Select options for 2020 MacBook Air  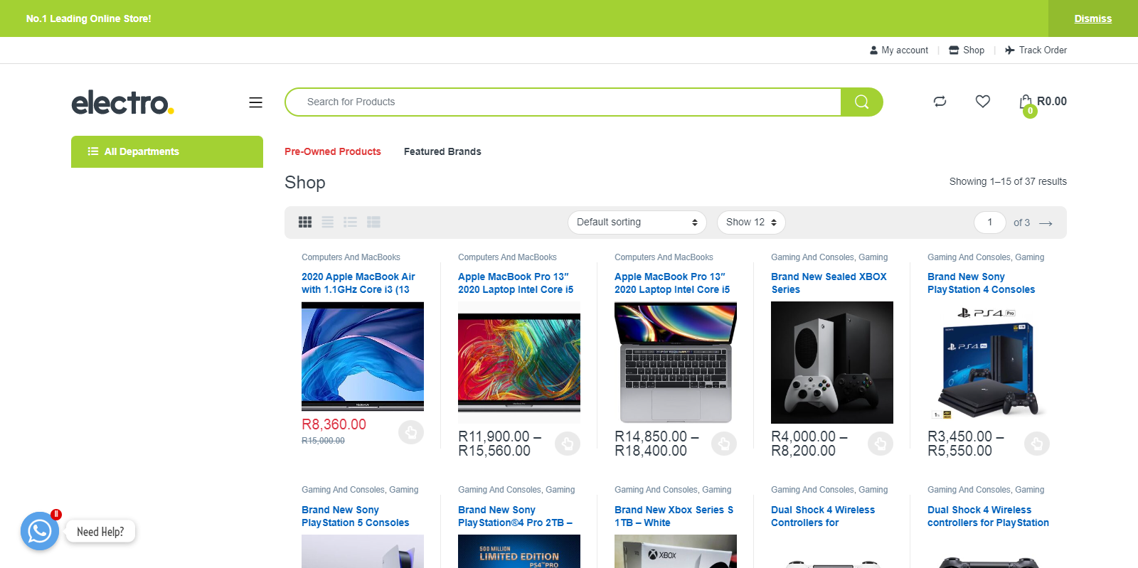tap(411, 432)
